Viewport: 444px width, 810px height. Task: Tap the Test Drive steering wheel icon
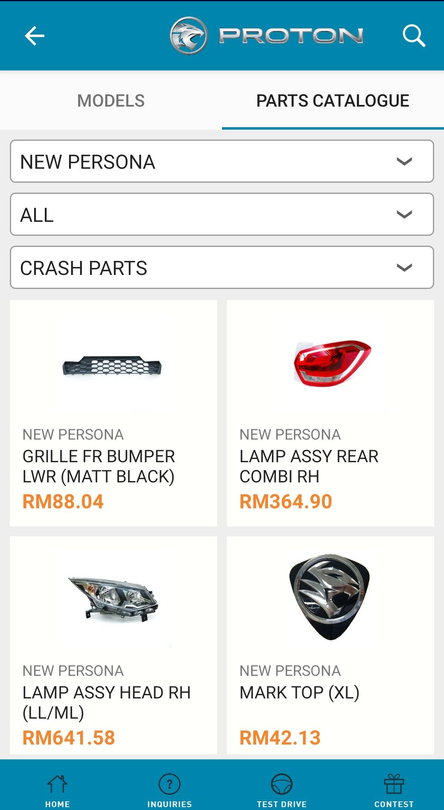coord(282,784)
